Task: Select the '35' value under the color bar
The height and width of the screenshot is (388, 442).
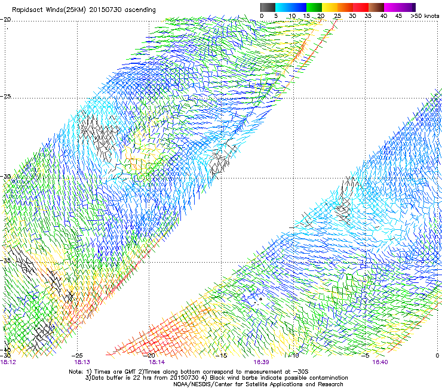Action: click(368, 16)
